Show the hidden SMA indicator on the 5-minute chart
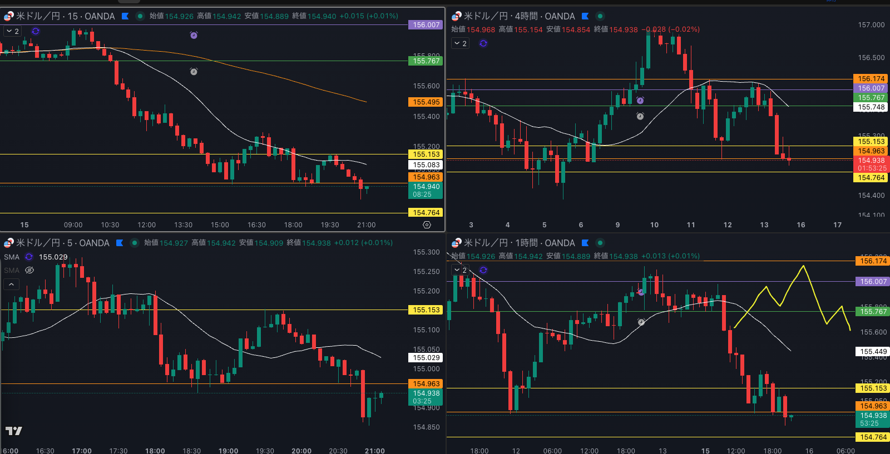The height and width of the screenshot is (454, 890). click(29, 270)
